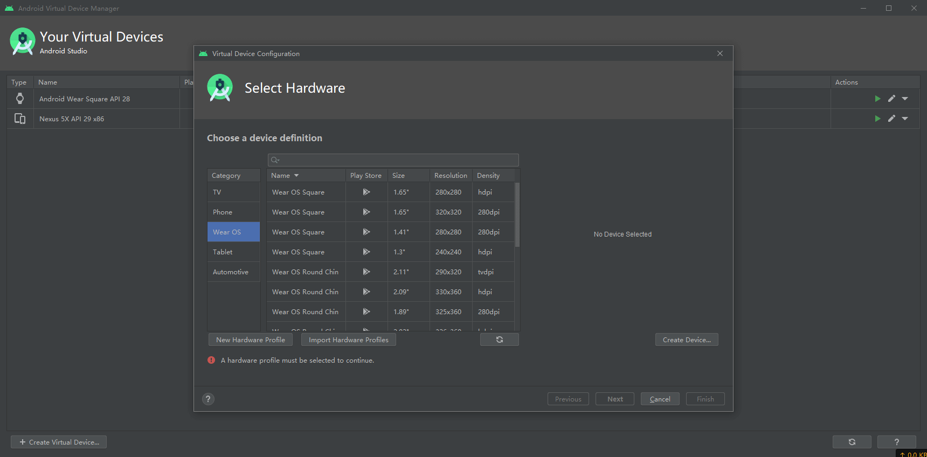Sort by the Play Store column
927x457 pixels.
pos(366,176)
